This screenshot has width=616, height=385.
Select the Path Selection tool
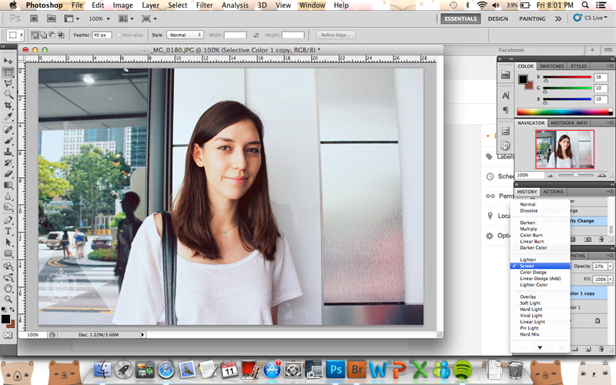tap(8, 242)
